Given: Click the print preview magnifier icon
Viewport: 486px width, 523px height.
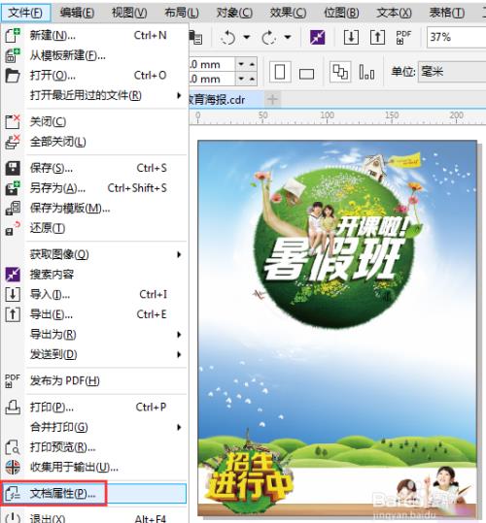Looking at the screenshot, I should point(13,447).
